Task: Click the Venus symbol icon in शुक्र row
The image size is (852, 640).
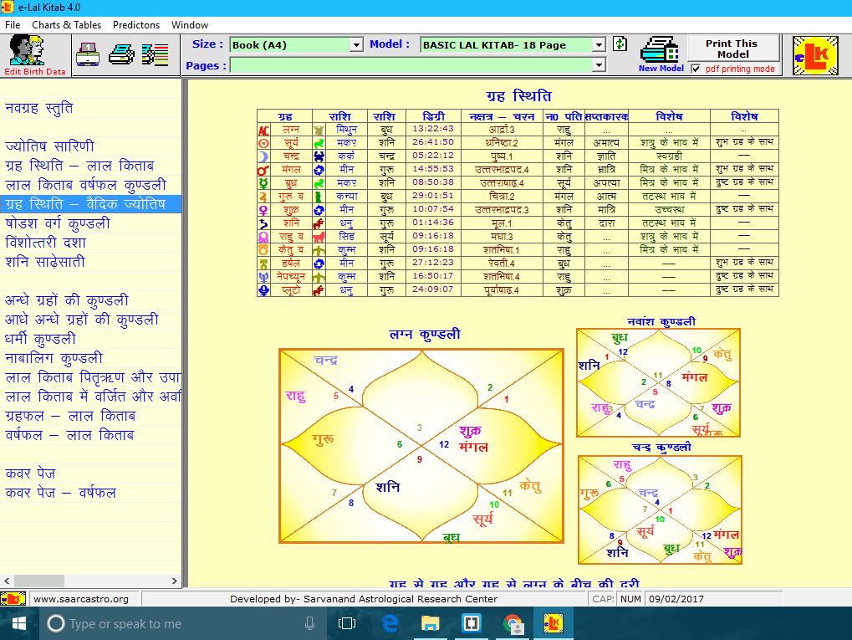Action: click(x=263, y=210)
